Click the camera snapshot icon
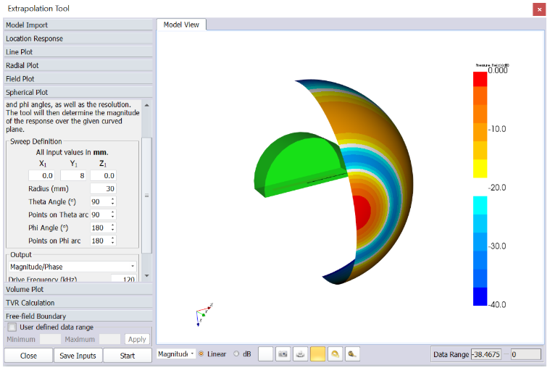This screenshot has height=368, width=550. tap(283, 354)
